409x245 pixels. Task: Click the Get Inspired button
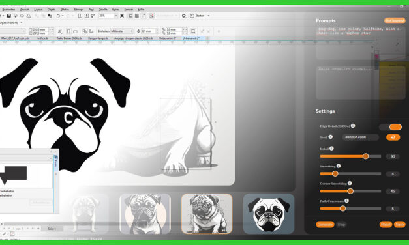(395, 20)
